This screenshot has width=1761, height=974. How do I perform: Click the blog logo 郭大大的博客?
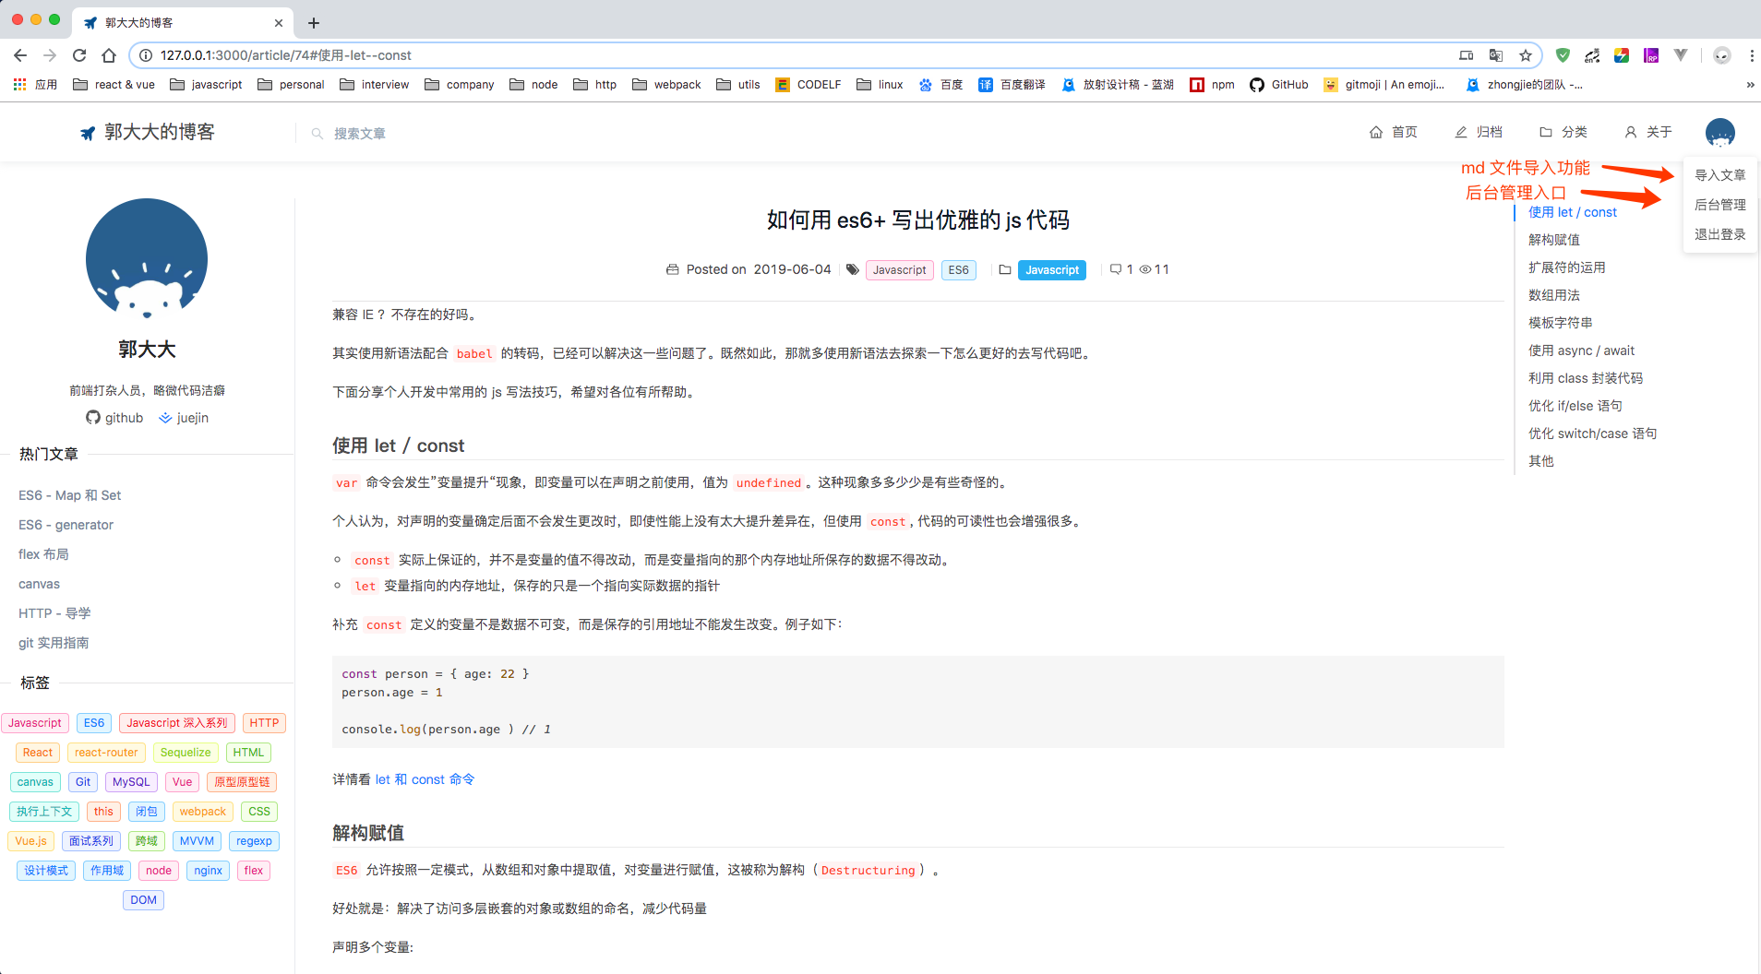click(148, 133)
